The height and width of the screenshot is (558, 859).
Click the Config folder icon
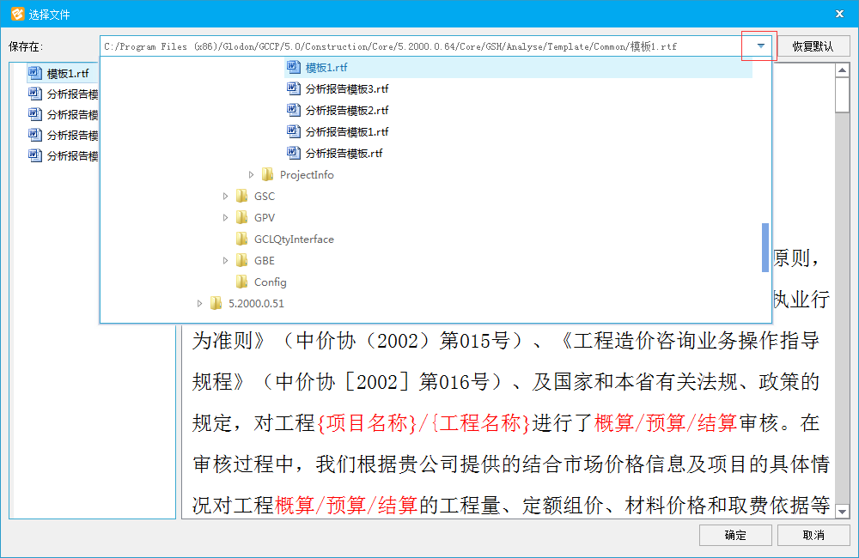pyautogui.click(x=242, y=282)
